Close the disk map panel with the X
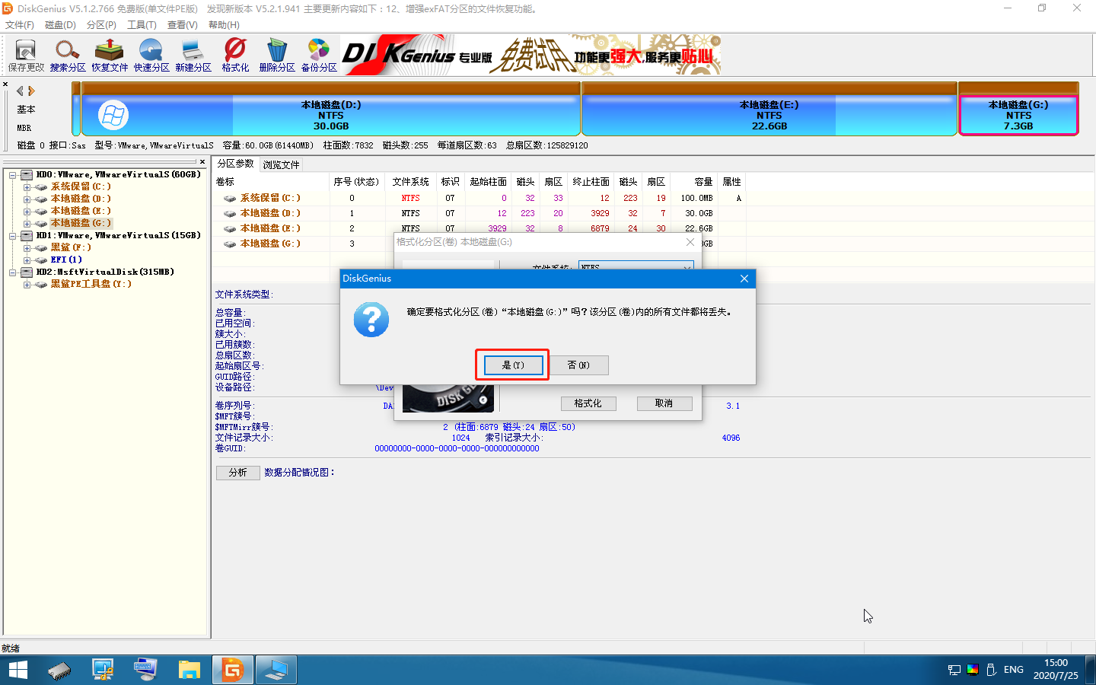This screenshot has height=685, width=1096. 5,84
